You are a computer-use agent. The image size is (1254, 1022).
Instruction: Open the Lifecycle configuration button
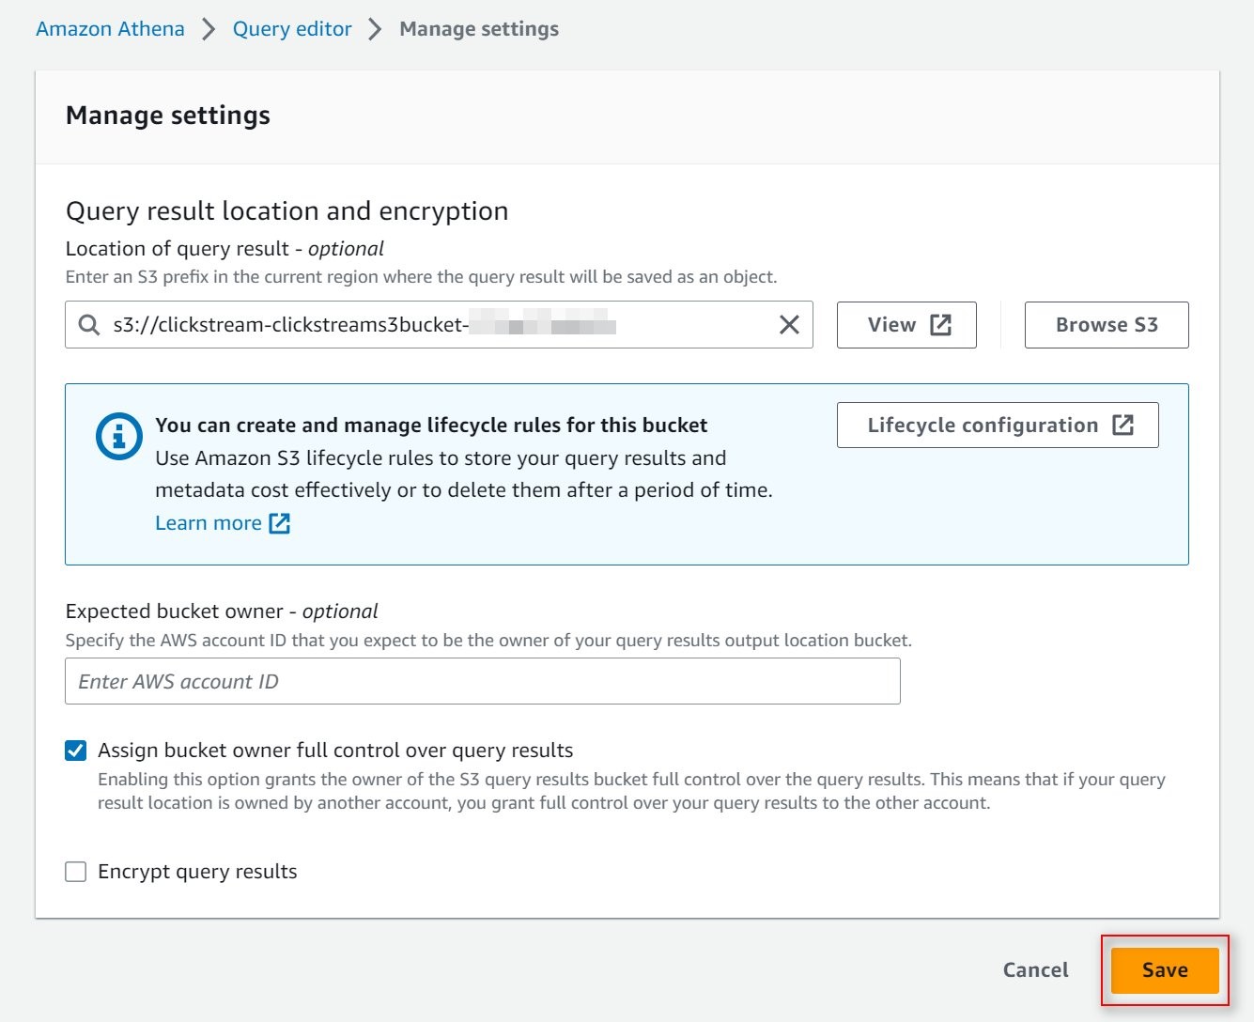pos(982,426)
